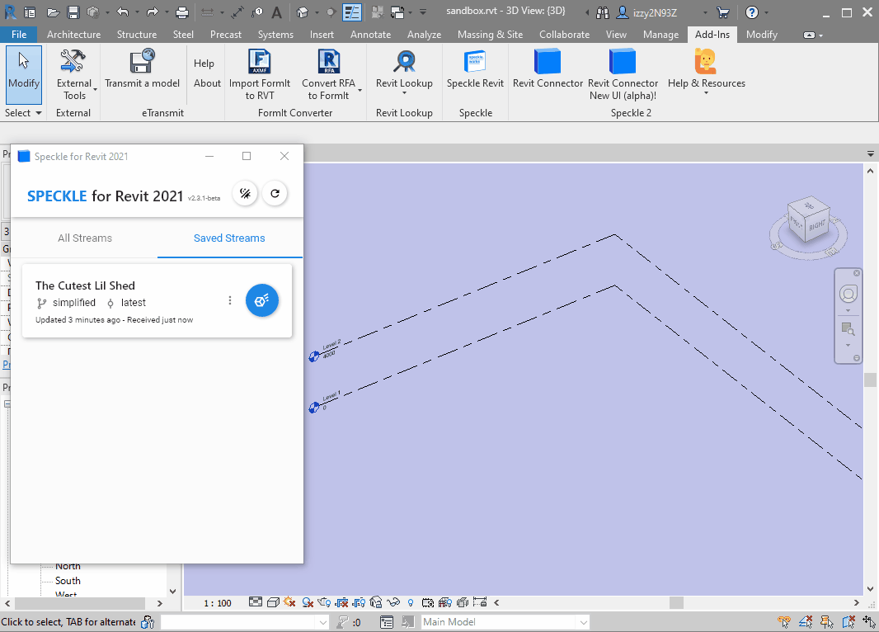This screenshot has width=879, height=632.
Task: Redo the last undone action
Action: 153,12
